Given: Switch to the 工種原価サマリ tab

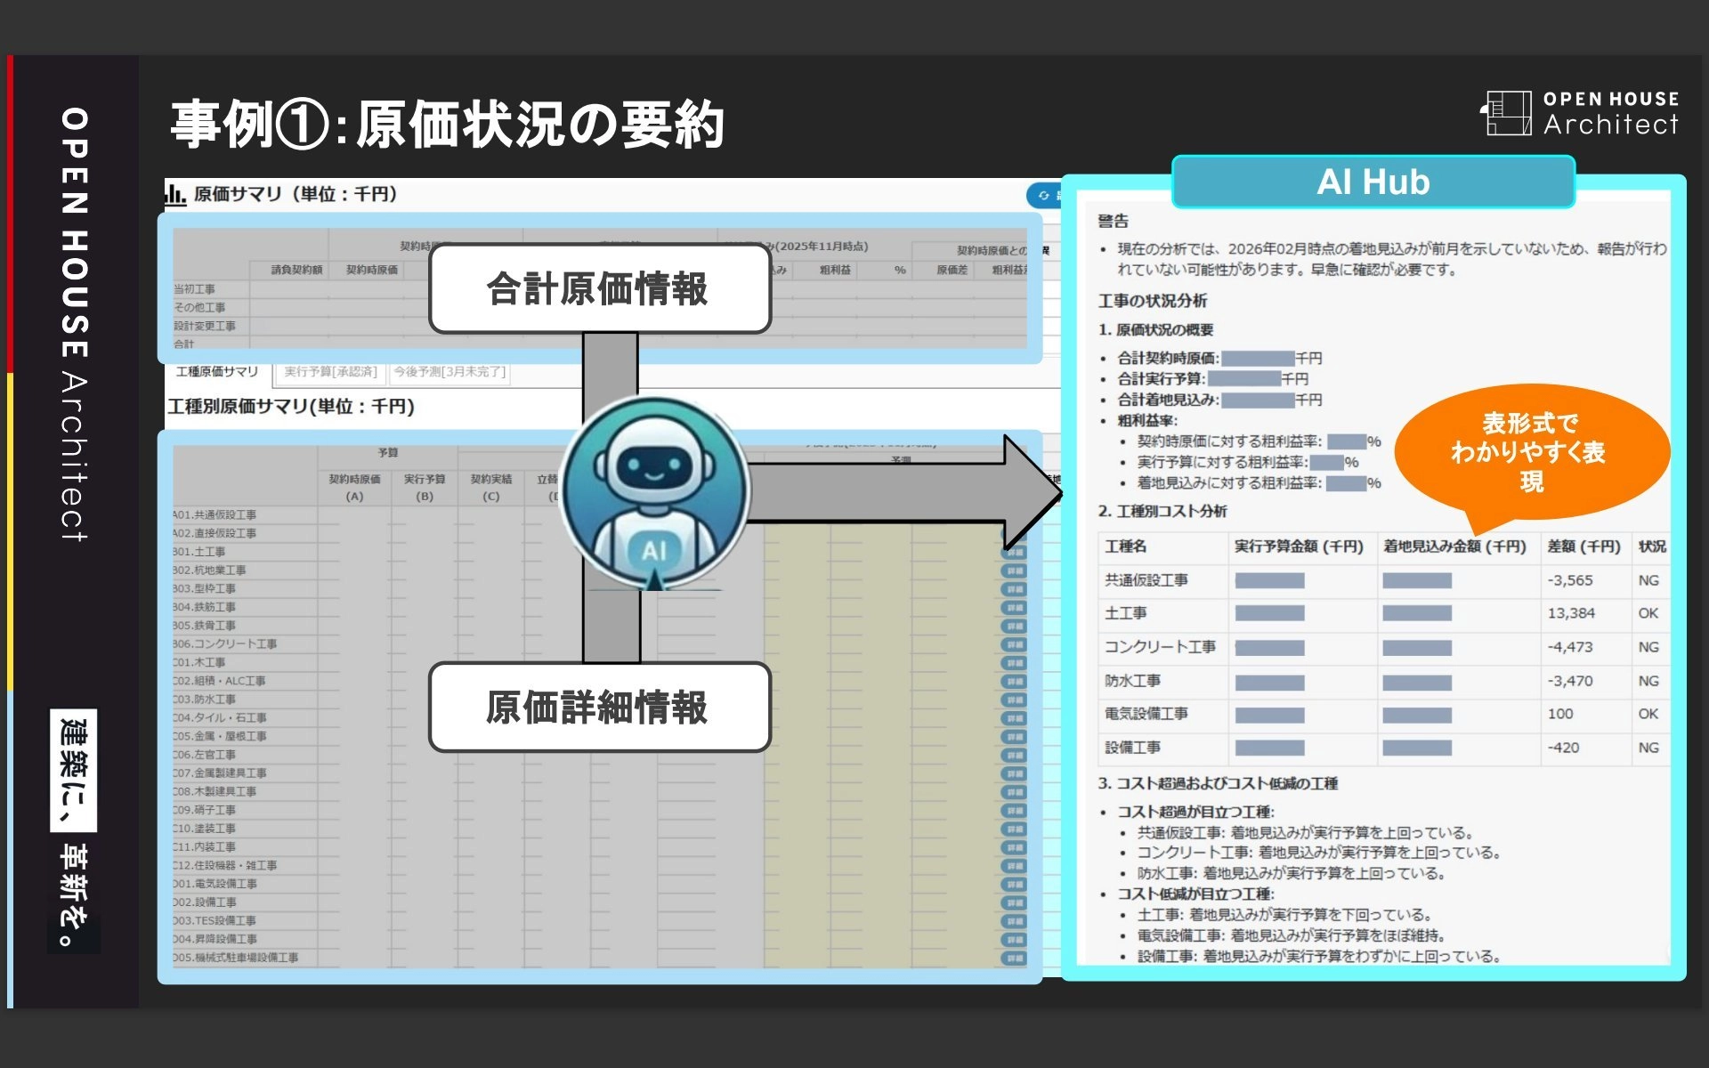Looking at the screenshot, I should pyautogui.click(x=217, y=372).
